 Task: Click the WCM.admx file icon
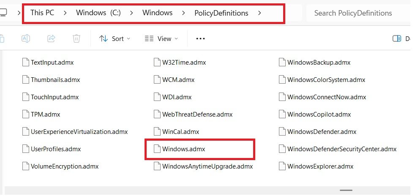157,79
